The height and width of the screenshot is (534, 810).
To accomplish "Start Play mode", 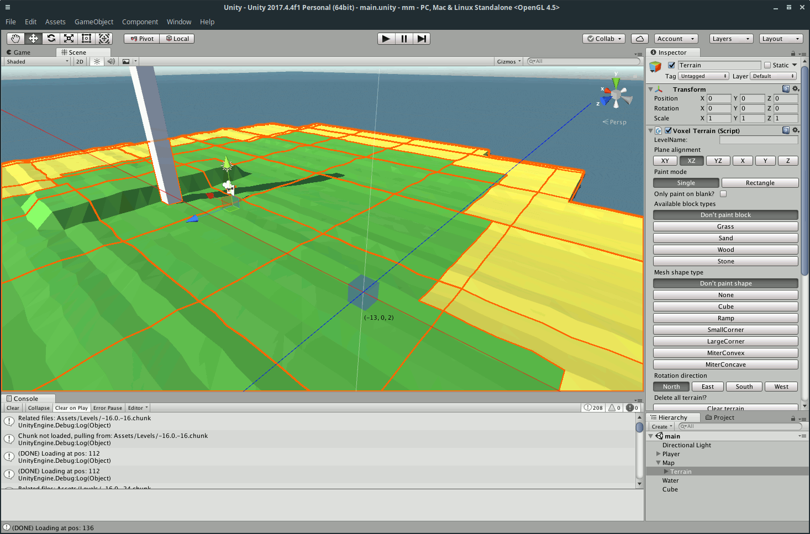I will click(x=386, y=39).
